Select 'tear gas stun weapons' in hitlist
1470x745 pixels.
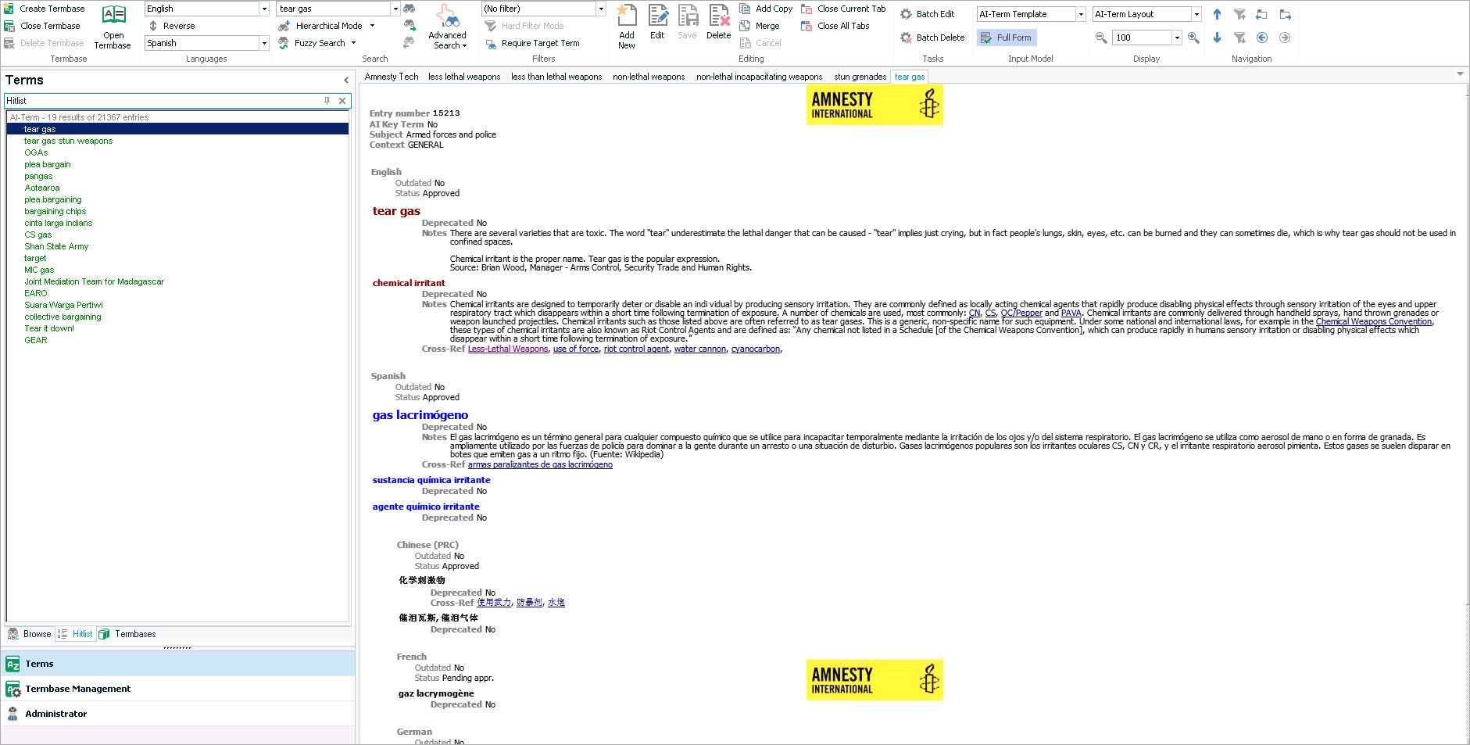click(68, 141)
